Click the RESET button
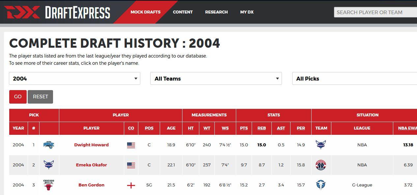Screen dimensions: 417x195 coord(41,97)
